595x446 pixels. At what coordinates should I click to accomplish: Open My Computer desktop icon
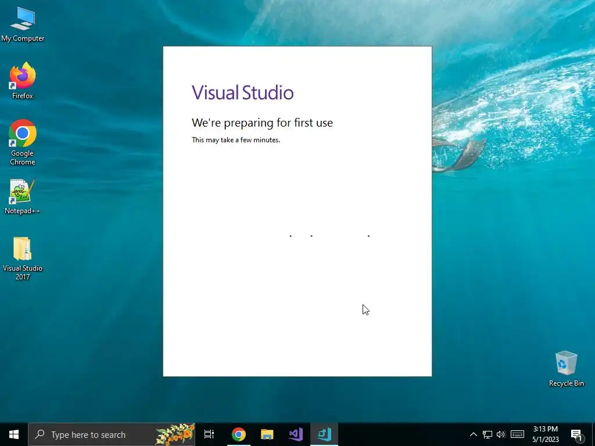23,24
